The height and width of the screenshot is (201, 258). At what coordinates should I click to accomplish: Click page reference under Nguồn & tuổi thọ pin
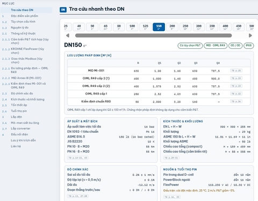pyautogui.click(x=172, y=197)
